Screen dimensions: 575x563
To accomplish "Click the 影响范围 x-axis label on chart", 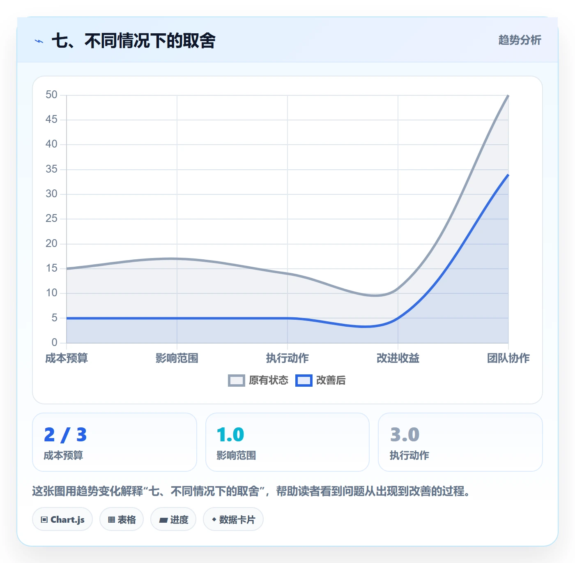I will 177,358.
